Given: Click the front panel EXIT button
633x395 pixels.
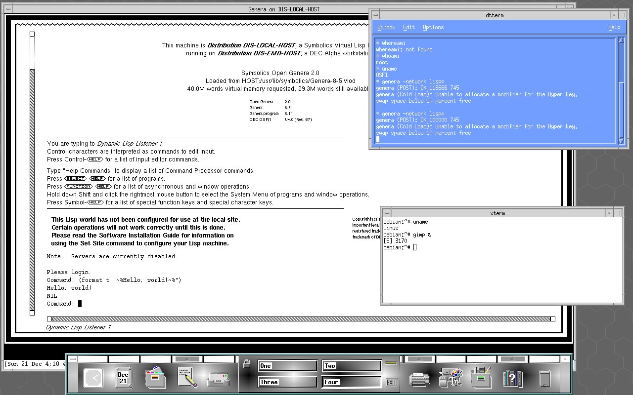Looking at the screenshot, I should click(391, 383).
